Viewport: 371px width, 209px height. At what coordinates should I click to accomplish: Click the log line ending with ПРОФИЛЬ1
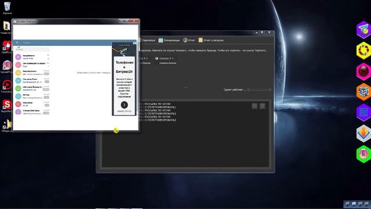pyautogui.click(x=160, y=107)
